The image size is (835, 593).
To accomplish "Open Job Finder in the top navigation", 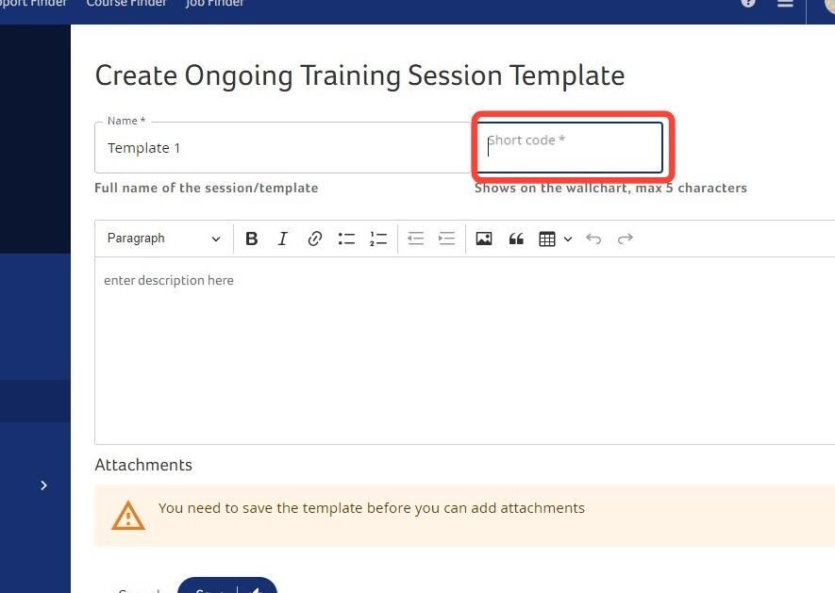I will tap(214, 3).
